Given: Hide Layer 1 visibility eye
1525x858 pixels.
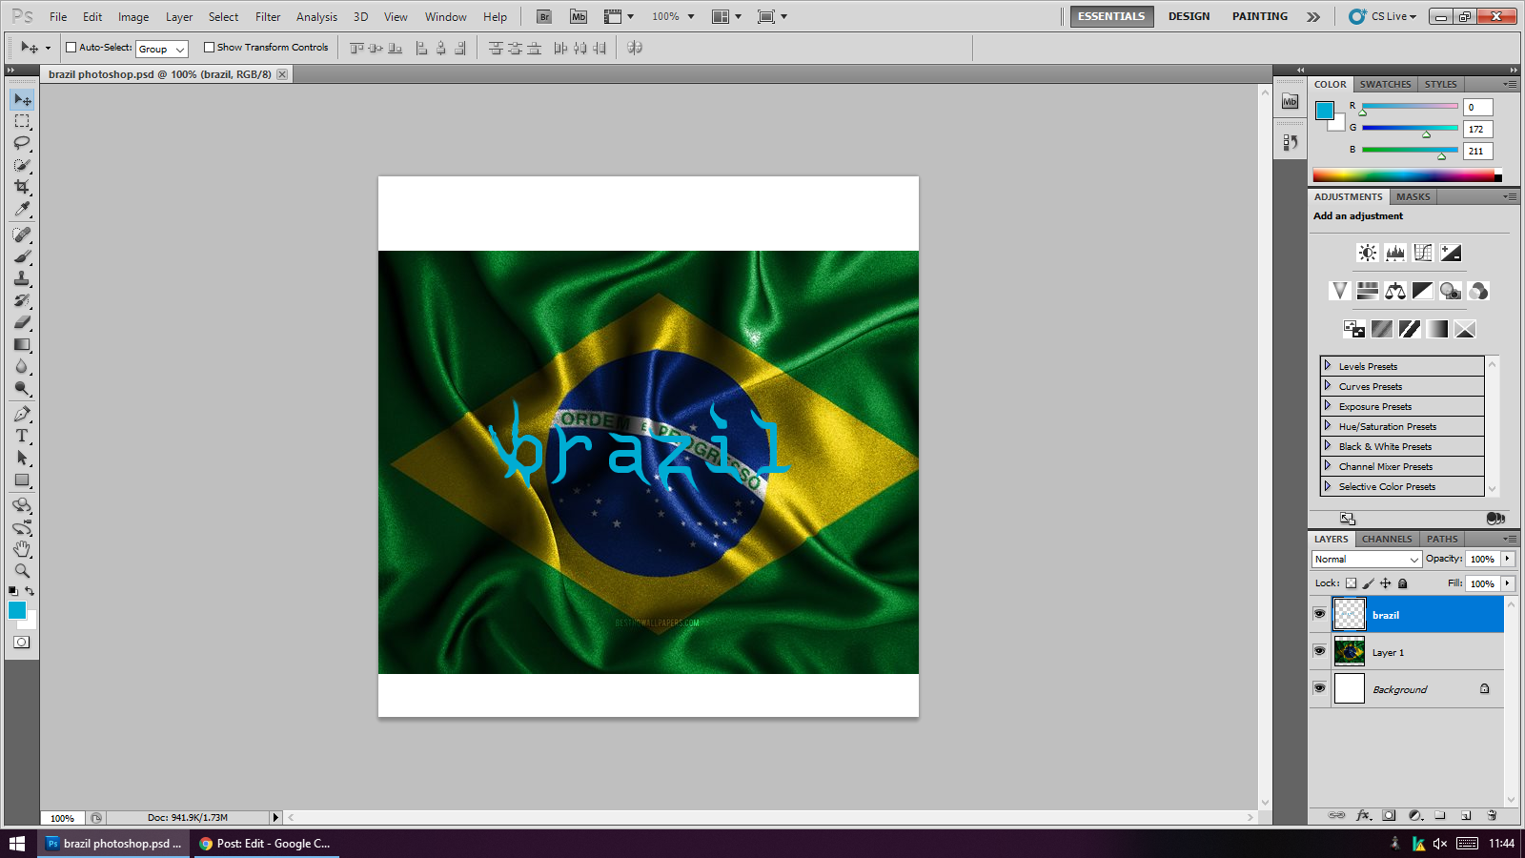Looking at the screenshot, I should tap(1319, 651).
